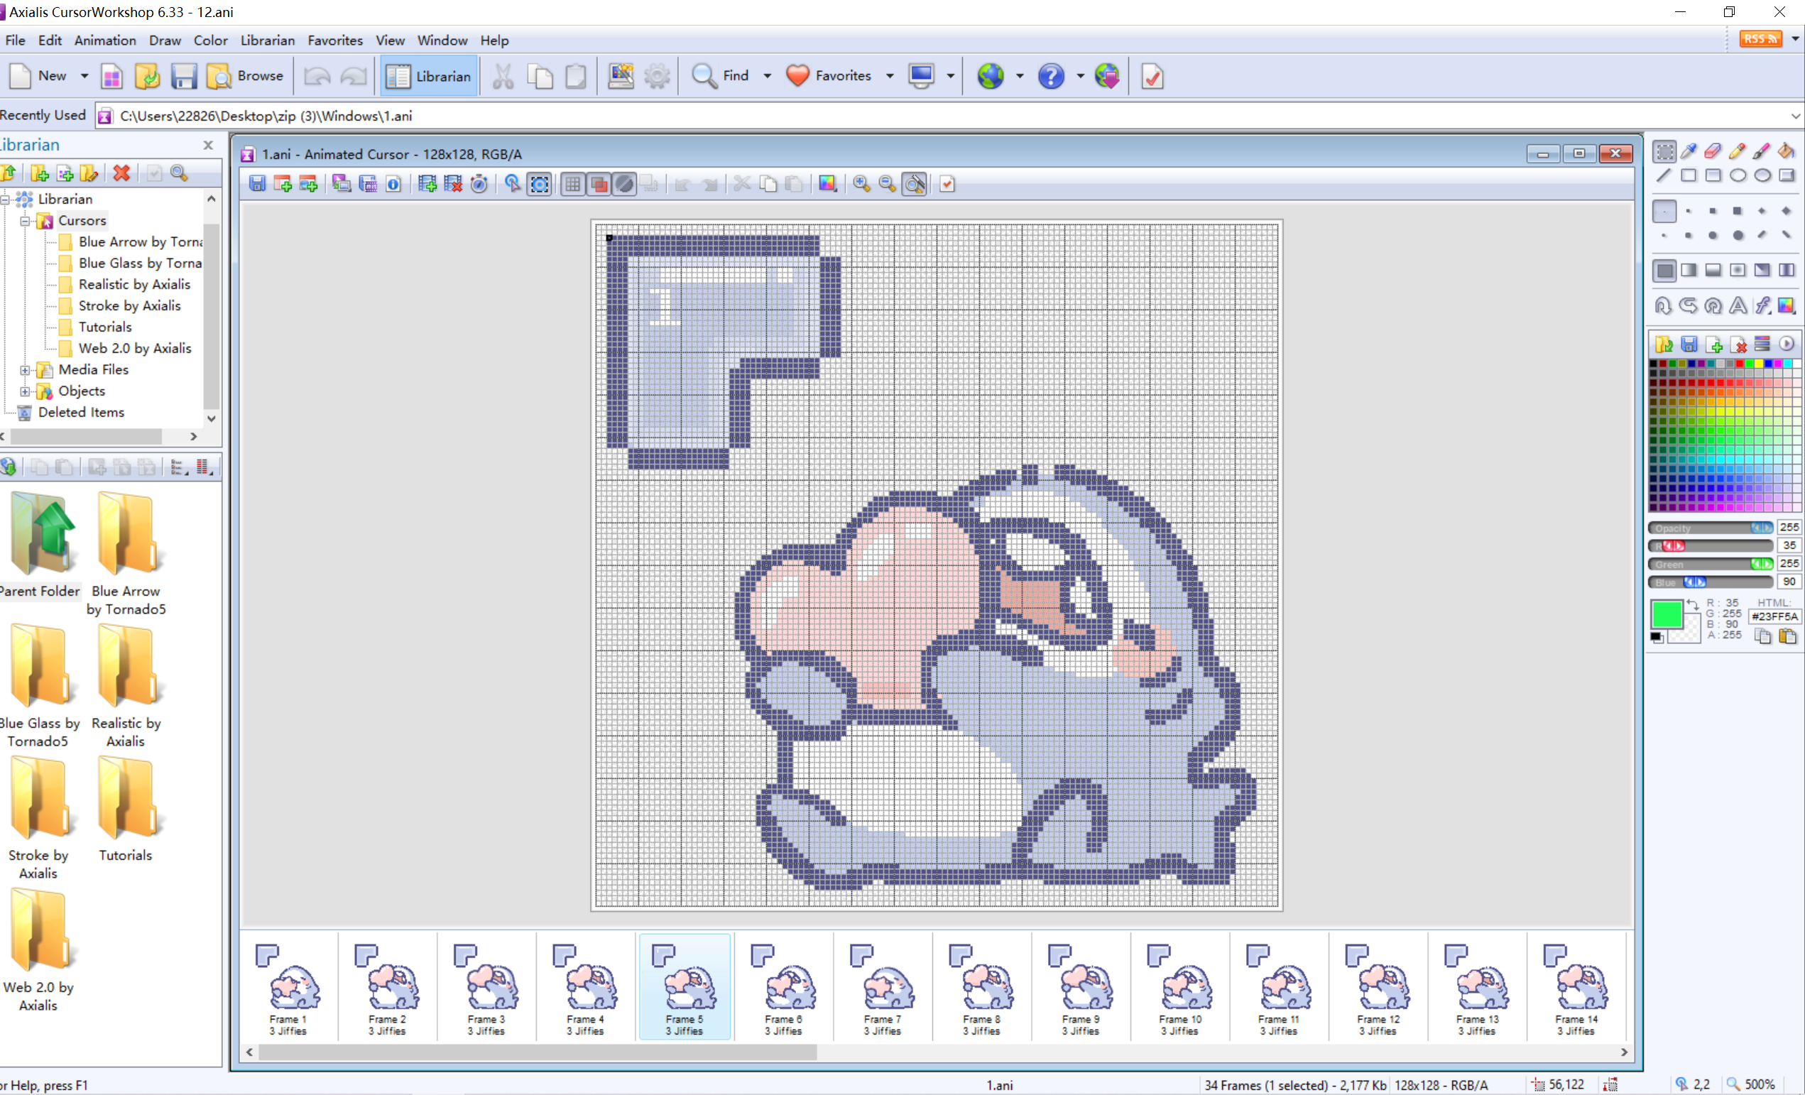Click the Find button
Image resolution: width=1805 pixels, height=1095 pixels.
pos(721,76)
